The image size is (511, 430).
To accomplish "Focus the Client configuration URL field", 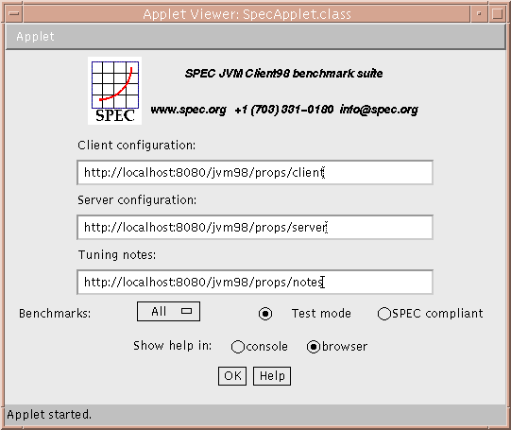I will click(x=255, y=172).
